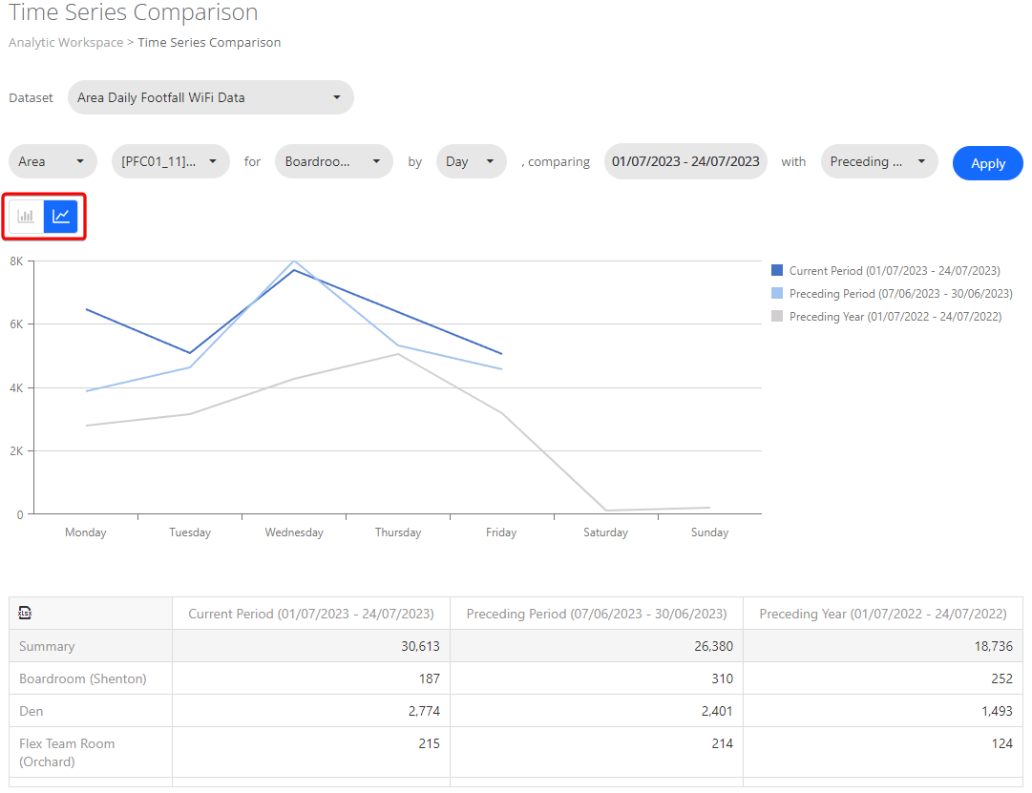Screen dimensions: 1032x793
Task: Expand the Area dropdown
Action: [53, 161]
